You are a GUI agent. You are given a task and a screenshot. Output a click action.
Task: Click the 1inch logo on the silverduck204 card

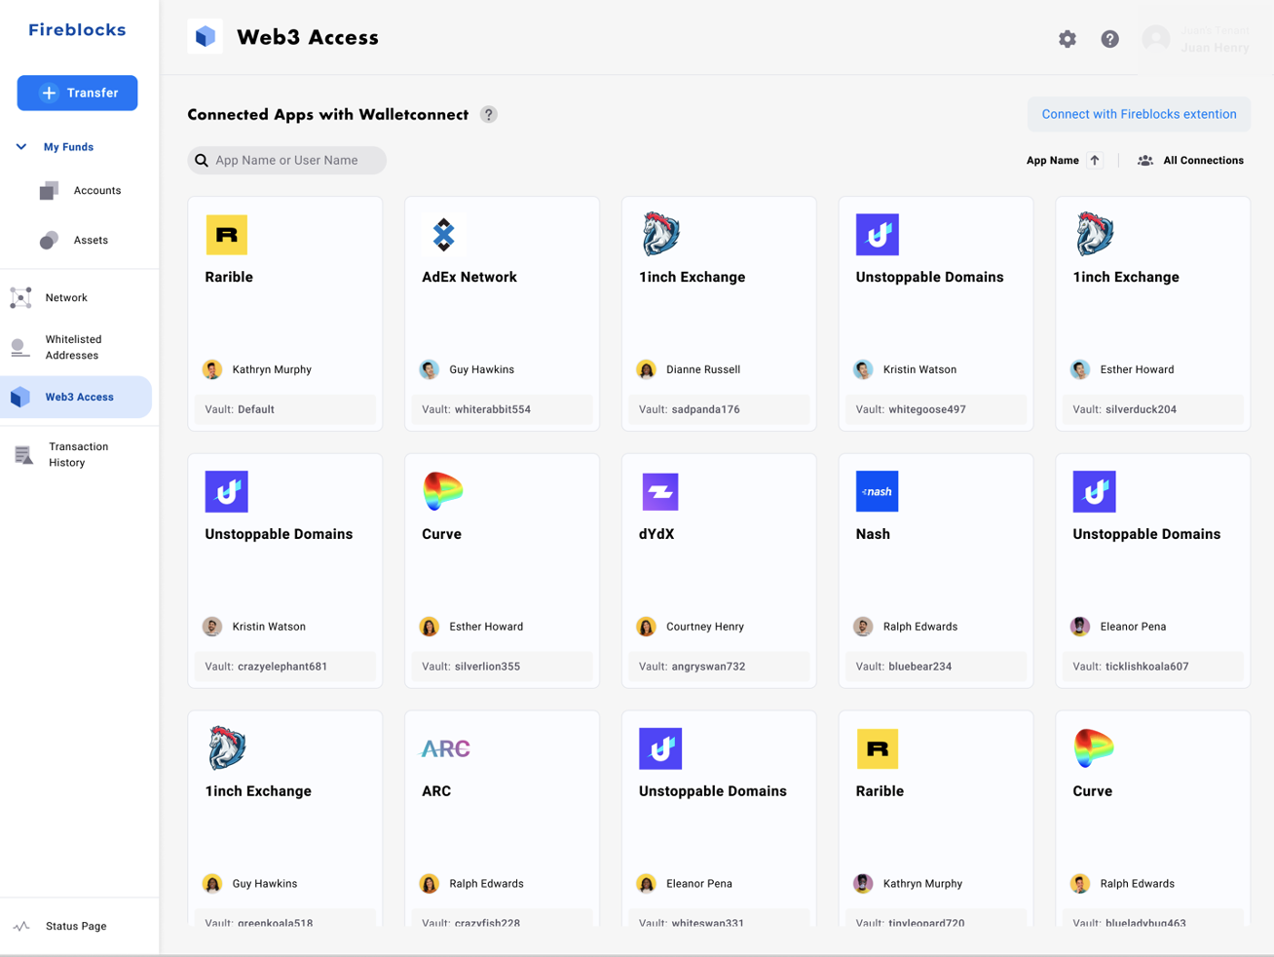[1094, 234]
